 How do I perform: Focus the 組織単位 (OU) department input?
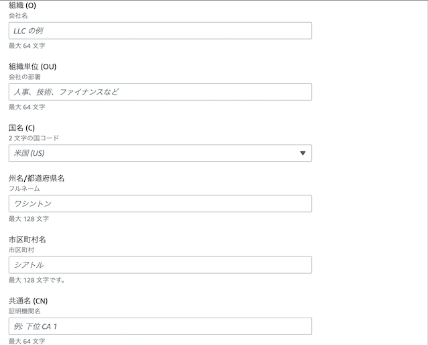click(x=160, y=92)
